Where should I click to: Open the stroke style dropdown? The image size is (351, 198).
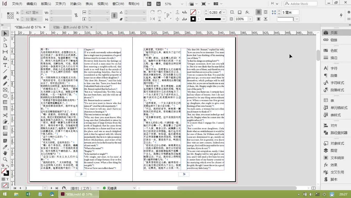[224, 19]
